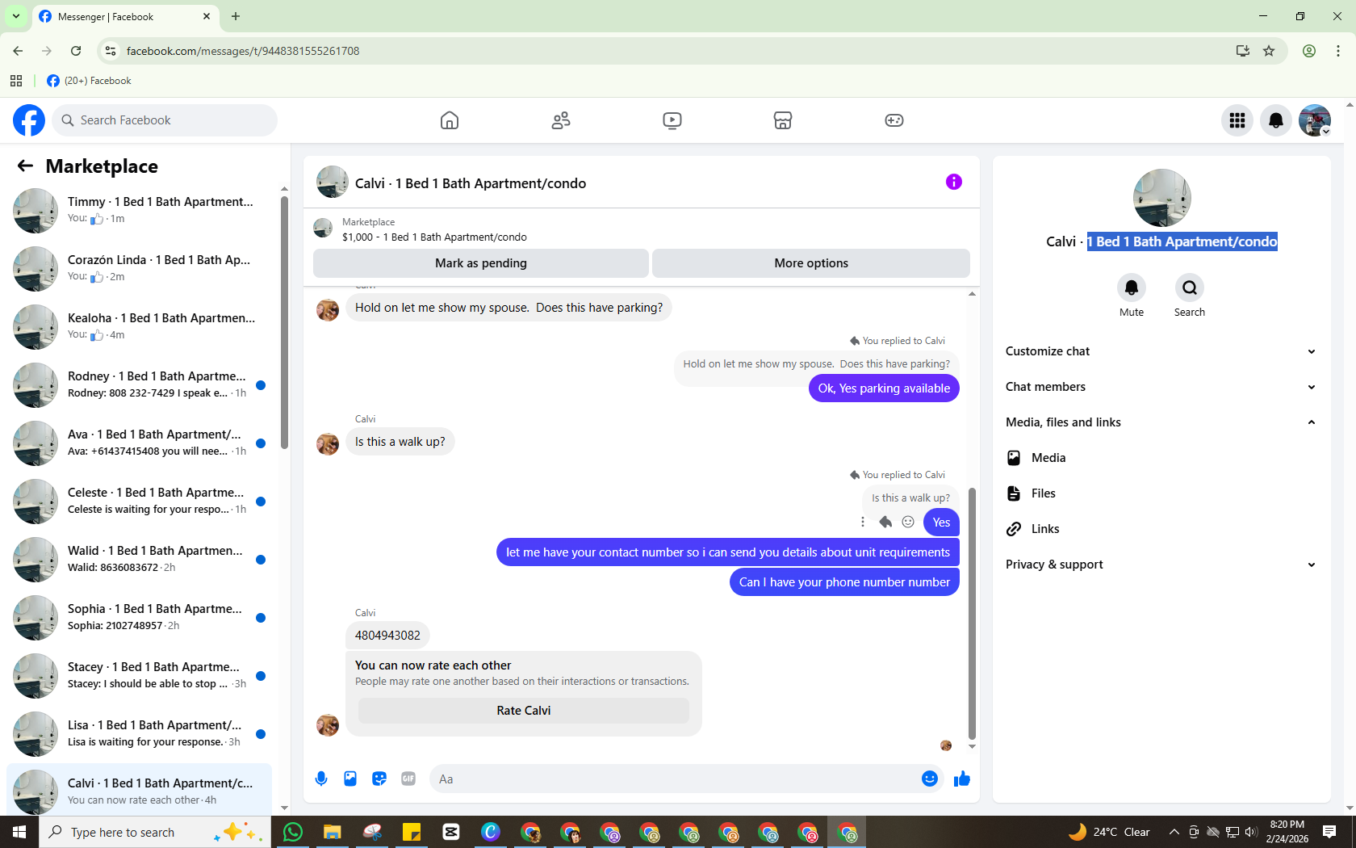Open Chrome tab search dropdown arrow

coord(16,16)
